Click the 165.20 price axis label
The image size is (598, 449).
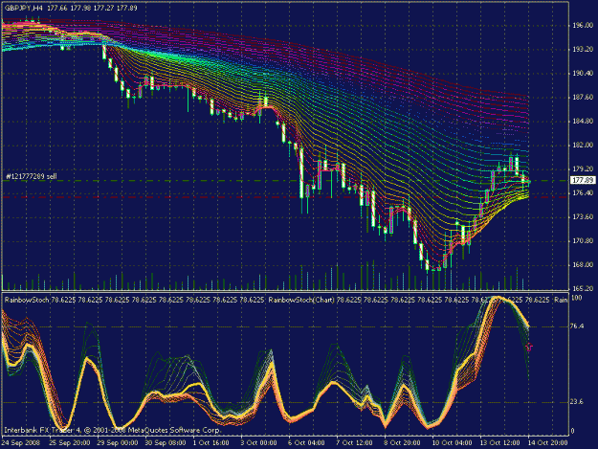pyautogui.click(x=583, y=289)
